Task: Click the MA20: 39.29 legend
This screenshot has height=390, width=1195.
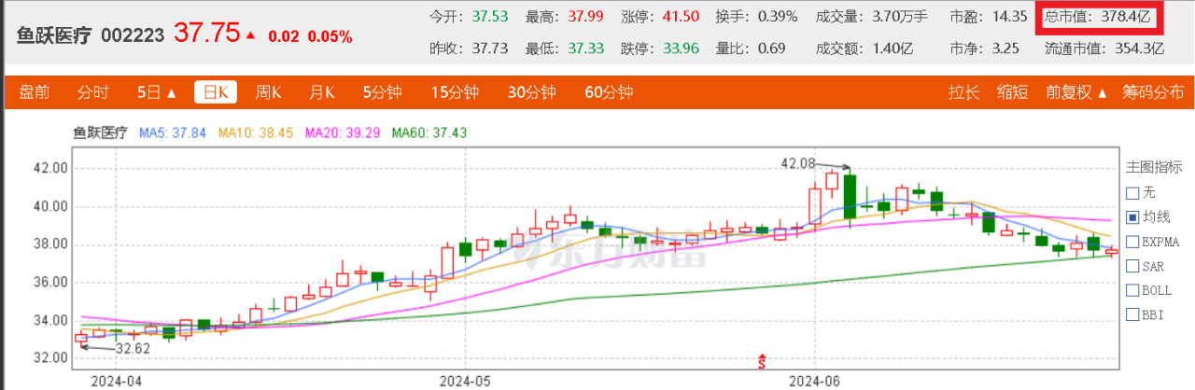Action: tap(342, 132)
